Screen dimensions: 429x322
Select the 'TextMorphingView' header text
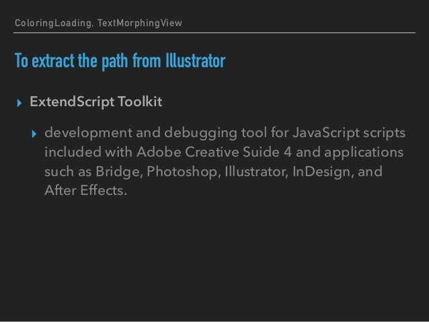click(x=140, y=23)
